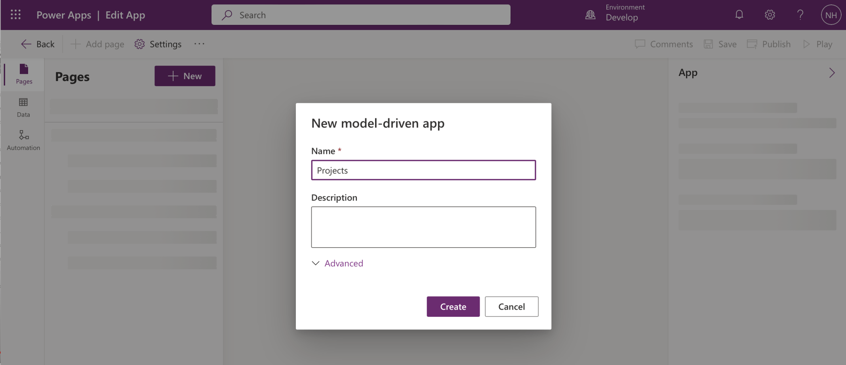Open notifications bell
The image size is (846, 365).
(x=739, y=15)
